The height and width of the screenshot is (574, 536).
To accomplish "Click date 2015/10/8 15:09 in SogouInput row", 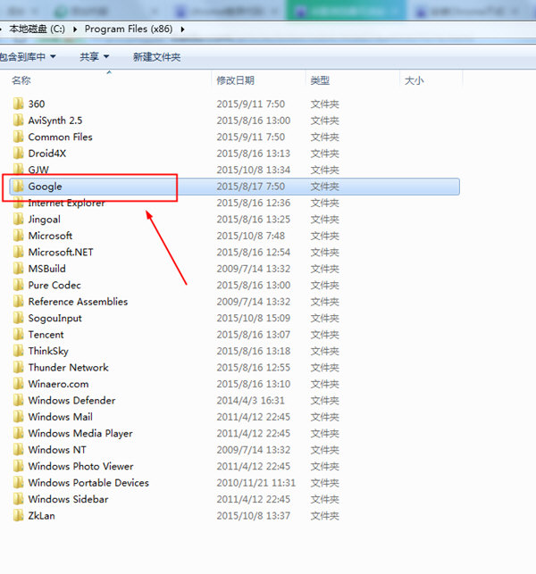I will [x=253, y=318].
